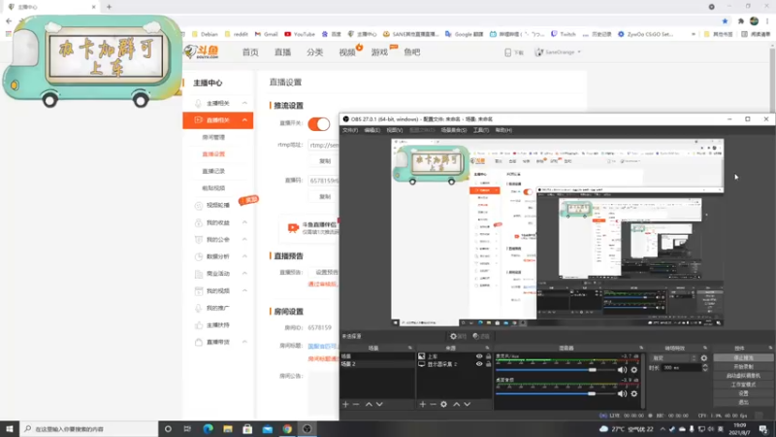This screenshot has width=776, height=437.
Task: Click 启动虚拟摄像机 virtual camera button in OBS
Action: pyautogui.click(x=743, y=376)
